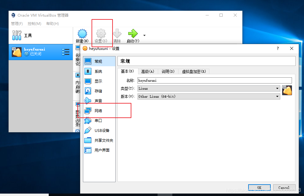Switch to the 高级(A) tab
This screenshot has height=196, width=304.
tap(148, 71)
